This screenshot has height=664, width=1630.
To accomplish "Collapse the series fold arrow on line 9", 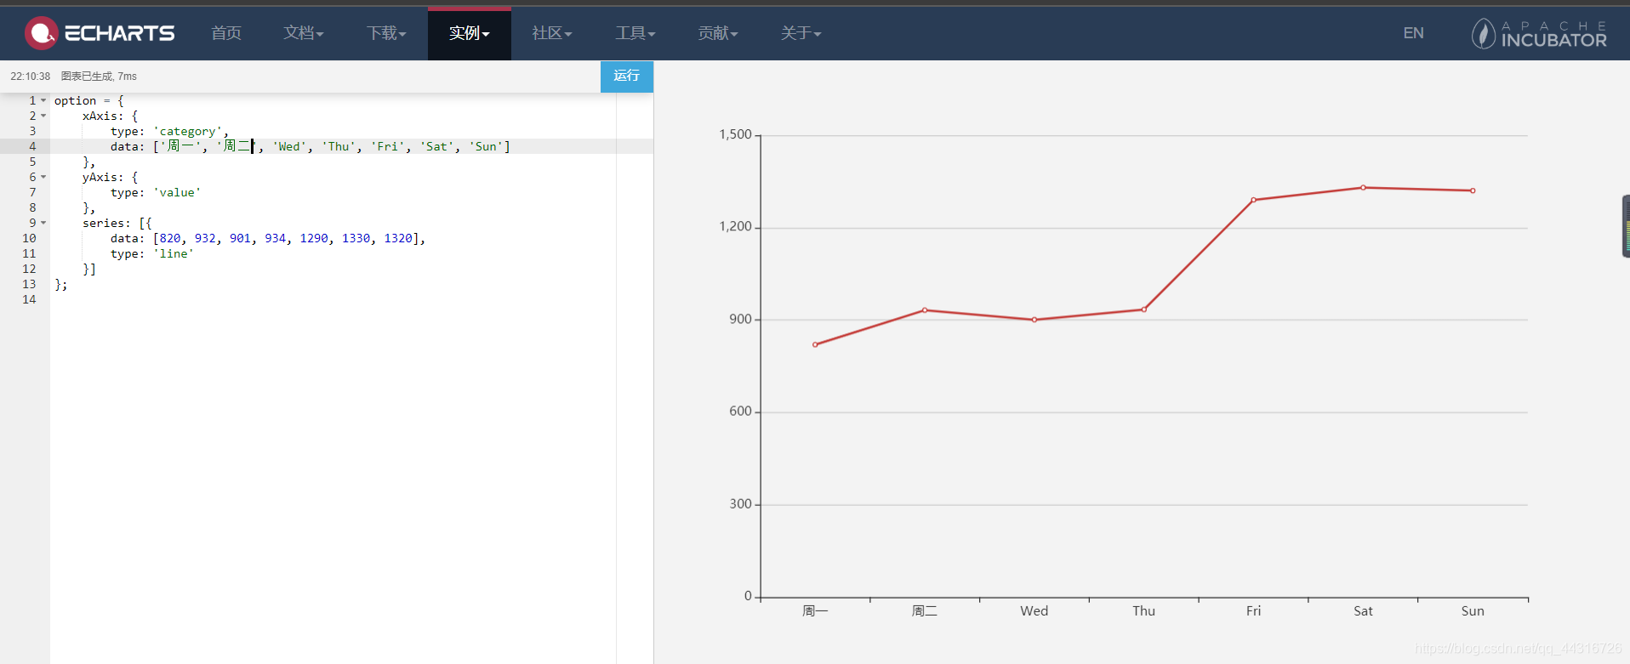I will pyautogui.click(x=43, y=223).
